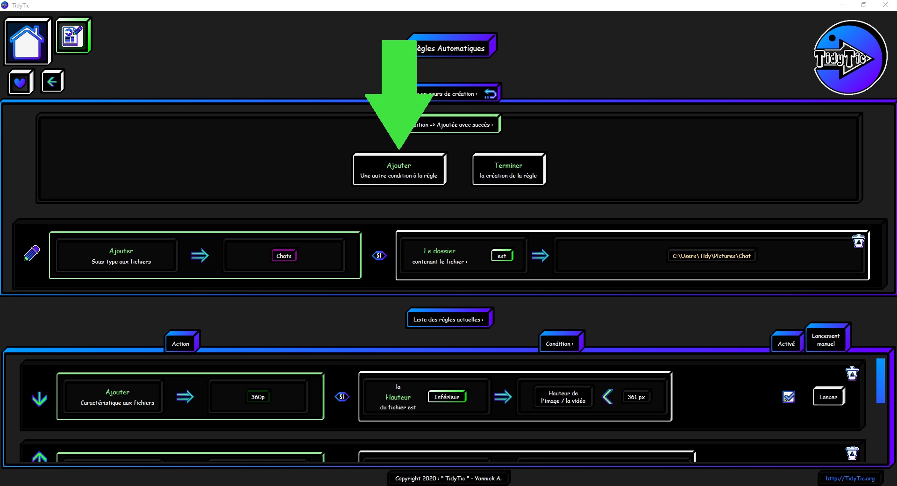Click Terminer la création de la règle
This screenshot has width=897, height=486.
pos(508,170)
